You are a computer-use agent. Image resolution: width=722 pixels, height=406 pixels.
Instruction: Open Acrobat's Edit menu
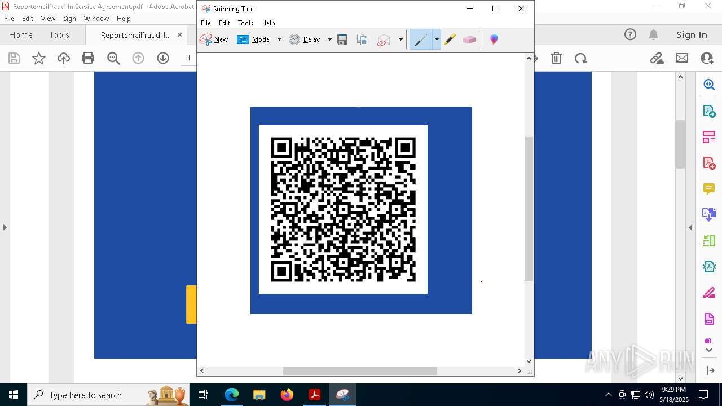coord(28,19)
